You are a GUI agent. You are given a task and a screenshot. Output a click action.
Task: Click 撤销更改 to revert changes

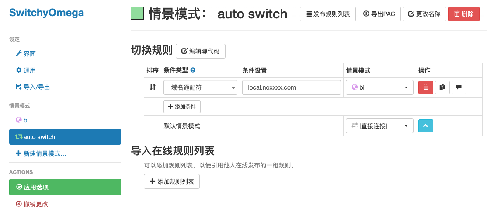tap(32, 204)
